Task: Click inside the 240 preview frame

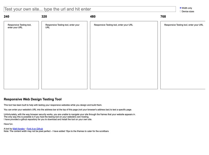Action: click(x=21, y=55)
